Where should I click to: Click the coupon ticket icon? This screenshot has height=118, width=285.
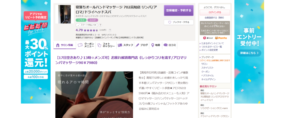pos(80,45)
